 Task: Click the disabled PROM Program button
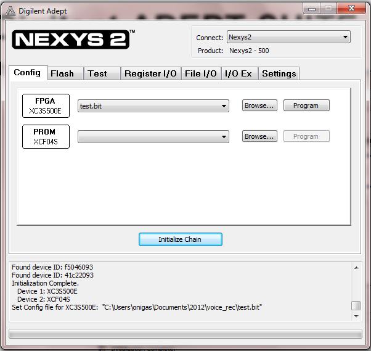pos(306,136)
